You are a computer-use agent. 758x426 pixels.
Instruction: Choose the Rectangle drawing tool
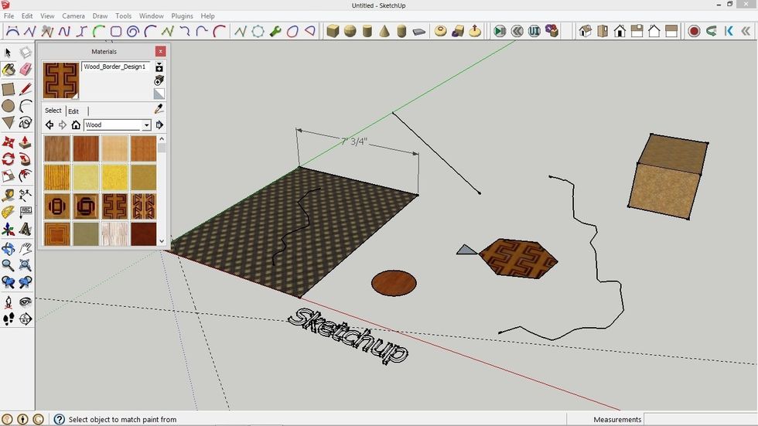[9, 89]
